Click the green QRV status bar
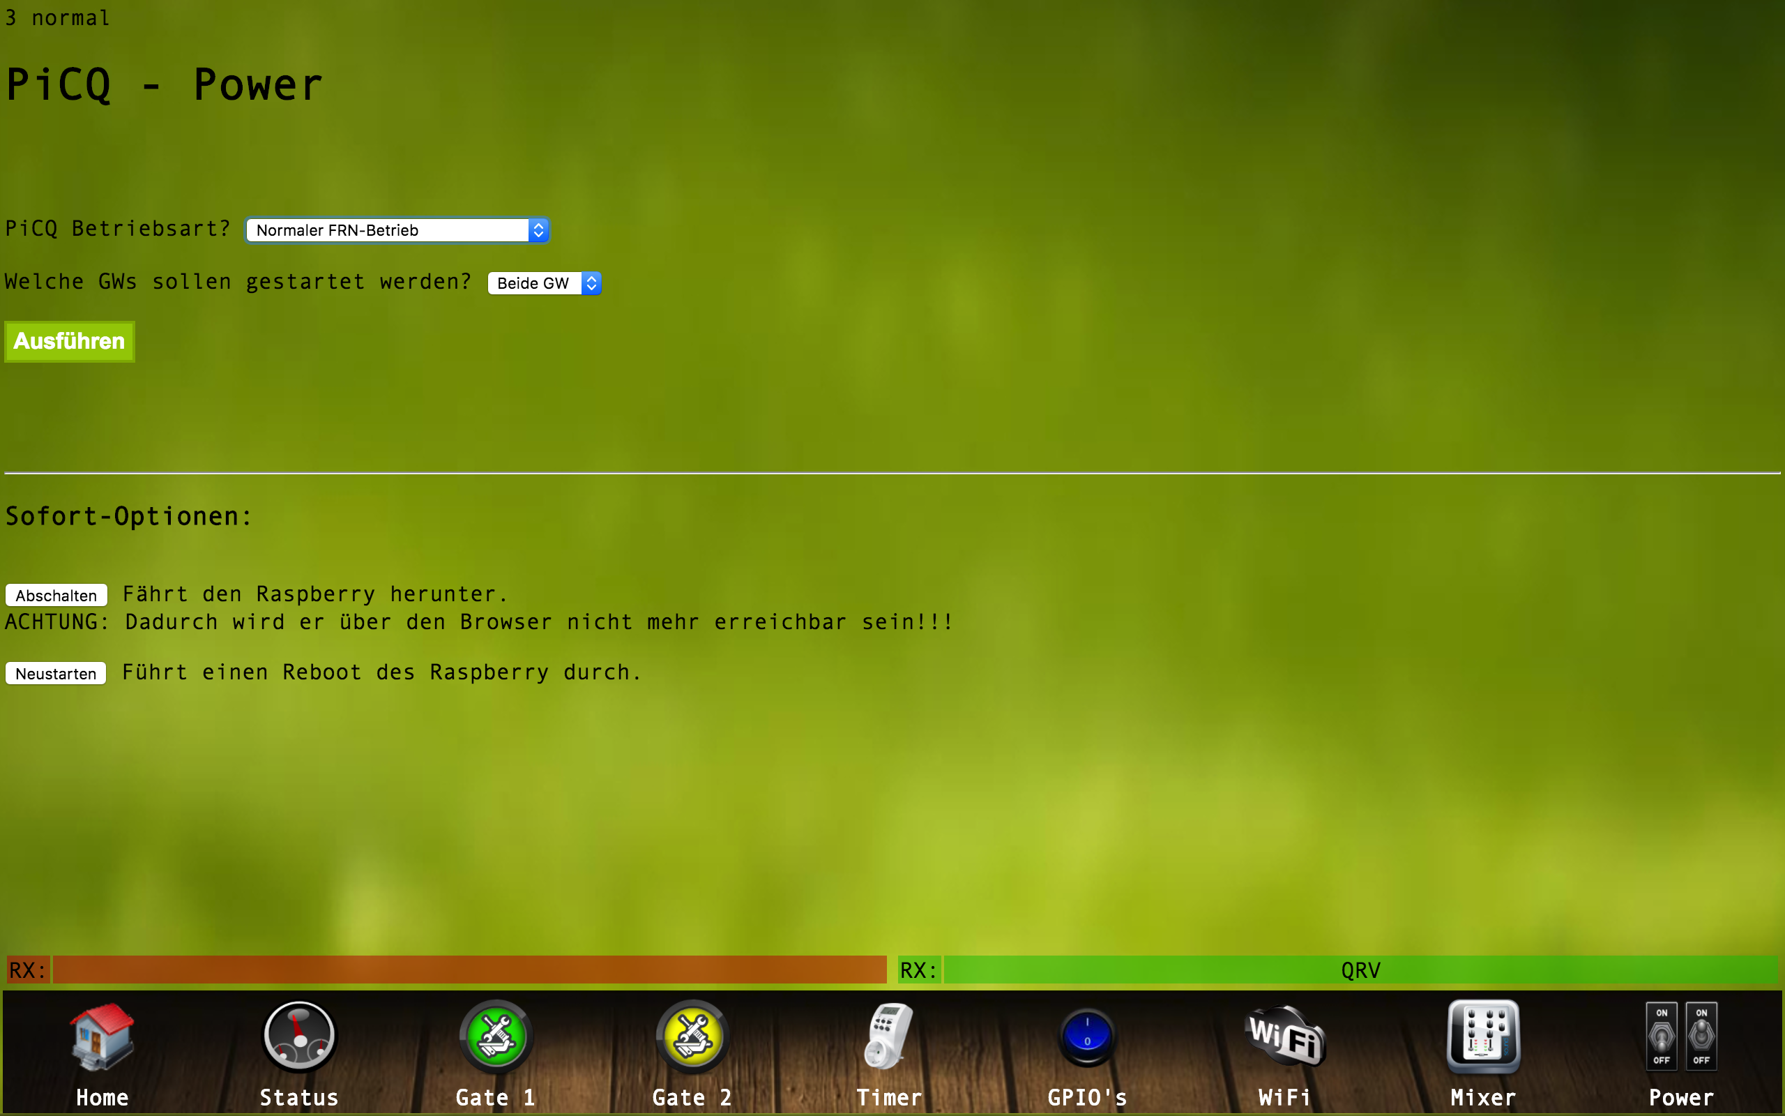The width and height of the screenshot is (1785, 1116). (1361, 969)
